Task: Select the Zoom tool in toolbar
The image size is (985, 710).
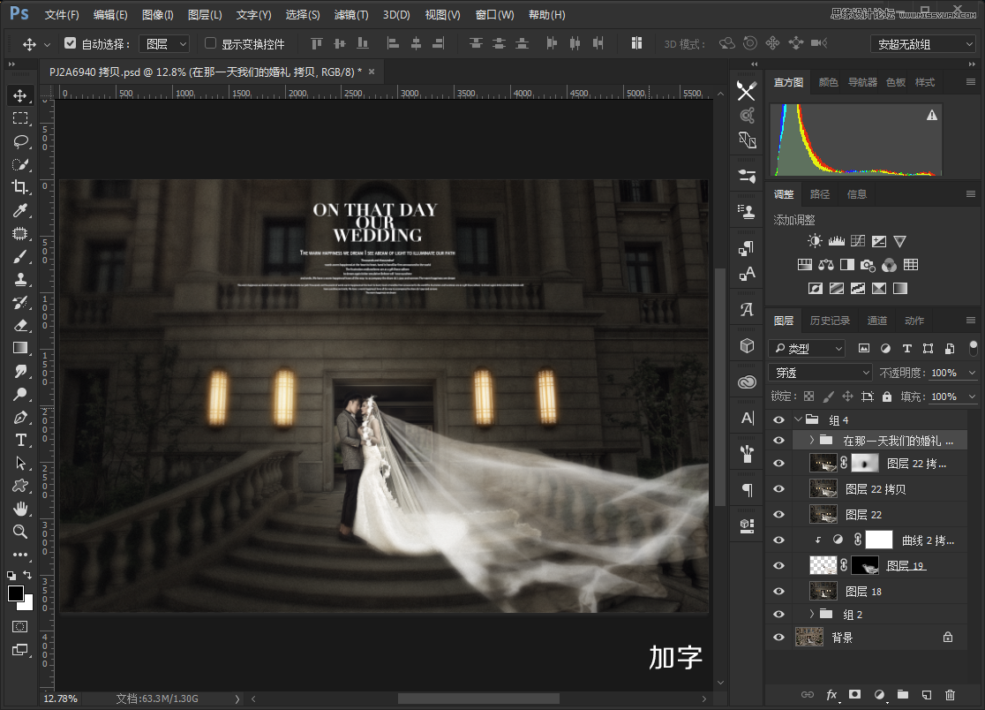Action: click(20, 532)
